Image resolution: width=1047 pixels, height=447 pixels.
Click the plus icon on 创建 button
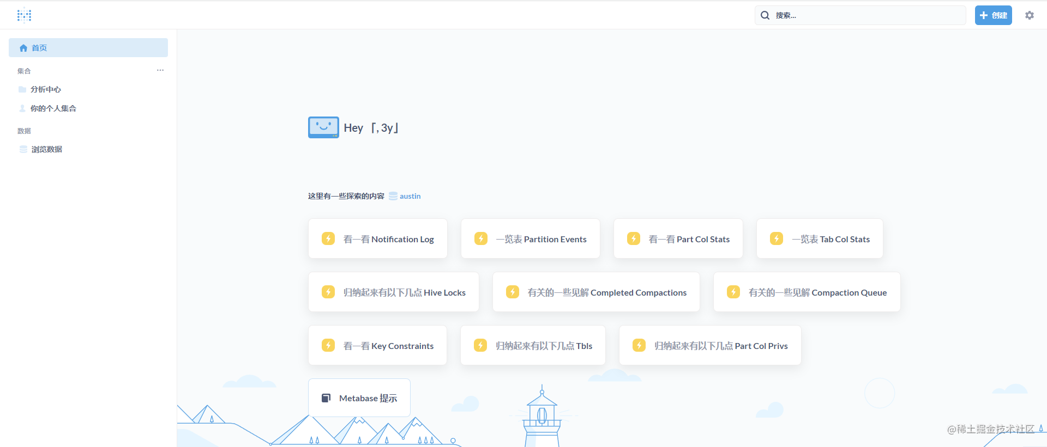(984, 15)
